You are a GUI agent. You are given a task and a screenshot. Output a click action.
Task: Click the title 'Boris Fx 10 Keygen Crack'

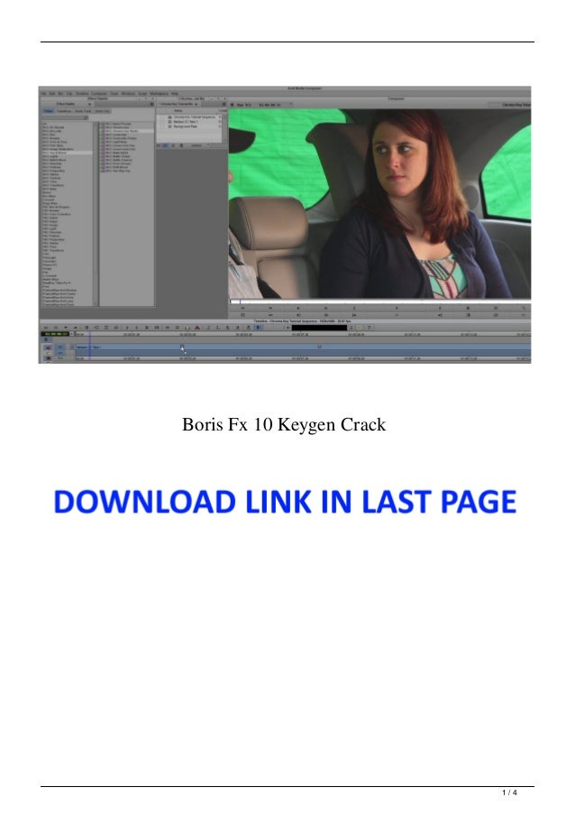pos(284,425)
